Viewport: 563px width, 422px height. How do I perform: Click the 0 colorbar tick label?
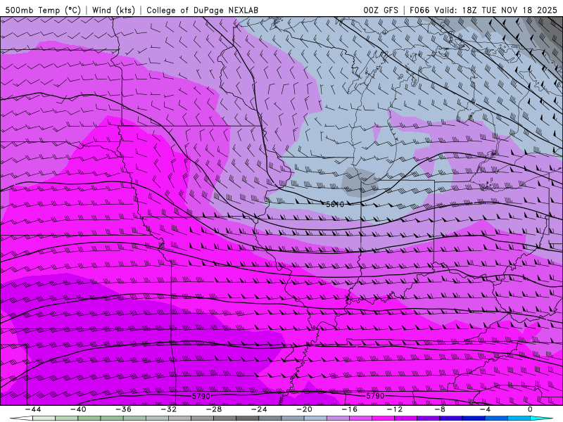click(x=530, y=409)
